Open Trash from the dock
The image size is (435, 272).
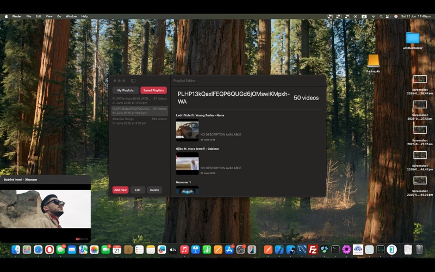[x=419, y=250]
